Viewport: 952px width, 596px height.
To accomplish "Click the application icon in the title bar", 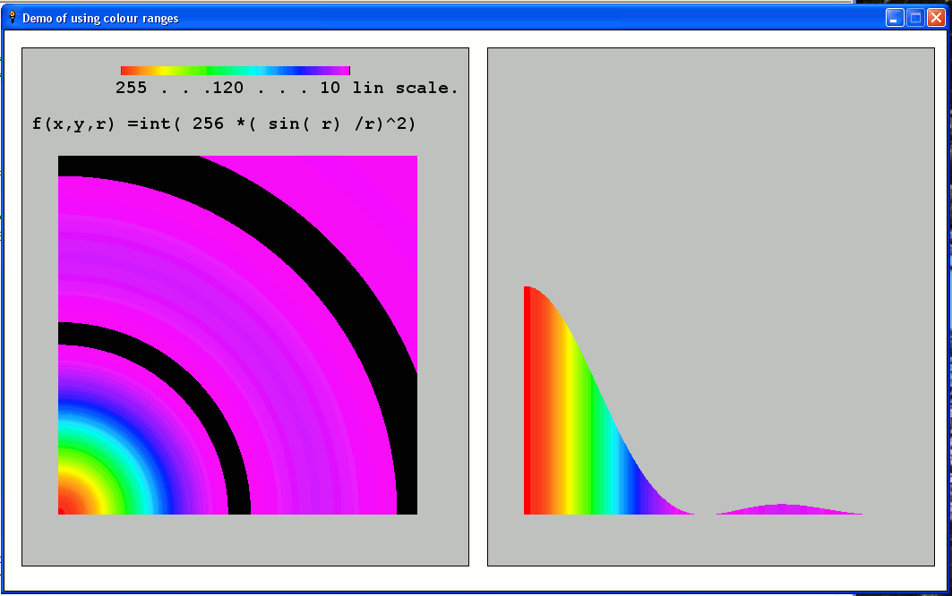I will click(12, 17).
